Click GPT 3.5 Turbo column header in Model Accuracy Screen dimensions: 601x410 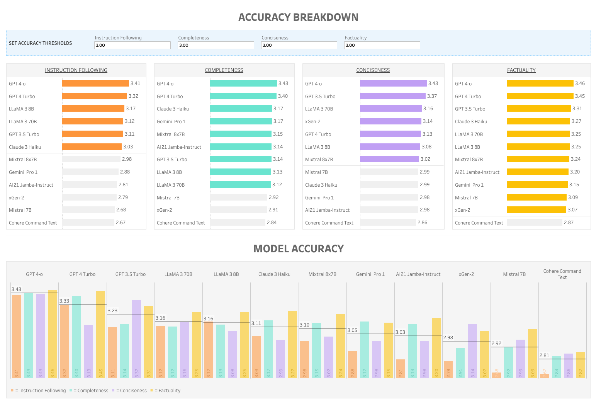pyautogui.click(x=131, y=274)
